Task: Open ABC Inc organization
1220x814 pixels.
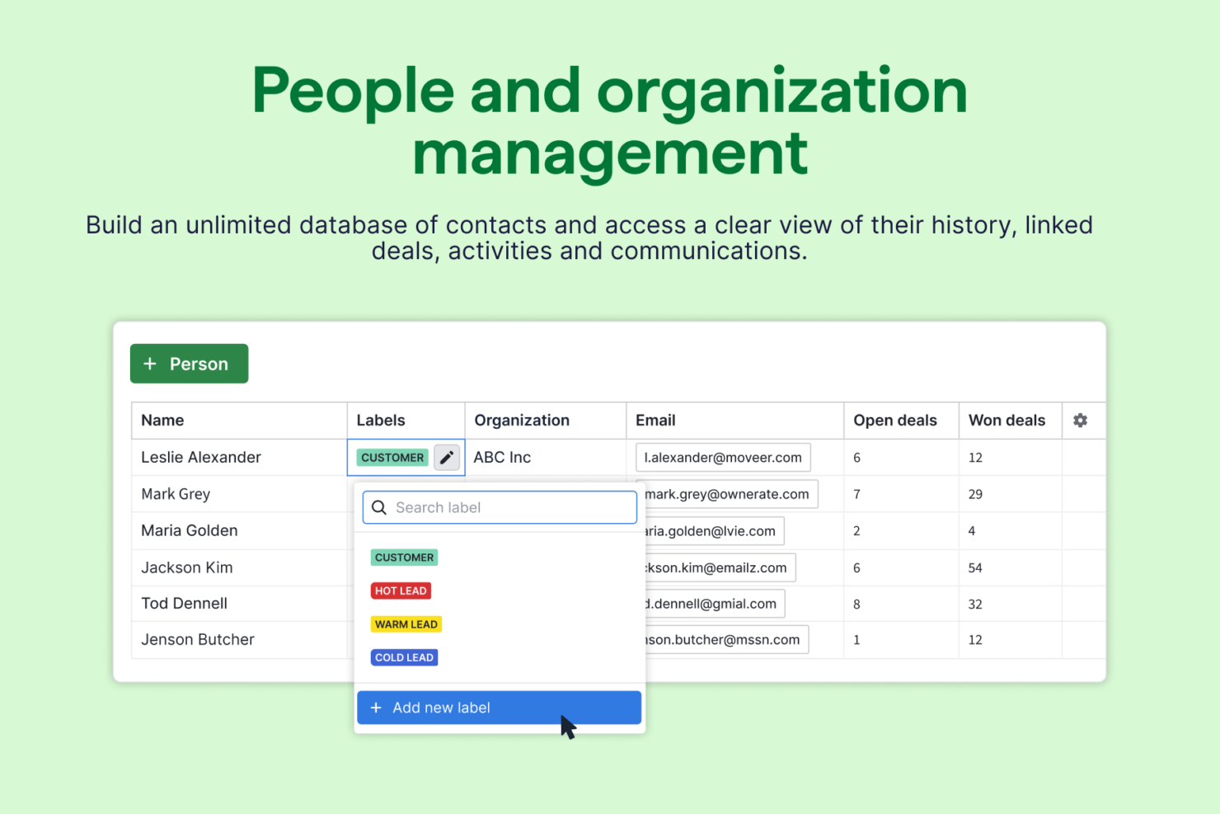Action: click(502, 458)
